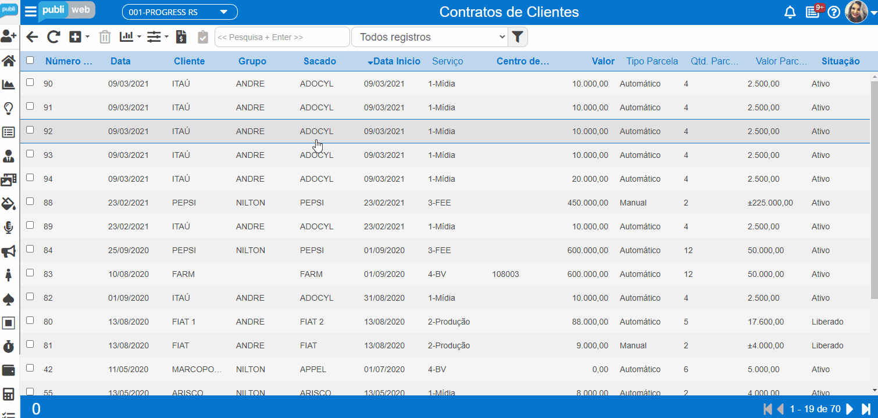The height and width of the screenshot is (418, 878).
Task: Open the megaphone sidebar icon
Action: point(9,251)
